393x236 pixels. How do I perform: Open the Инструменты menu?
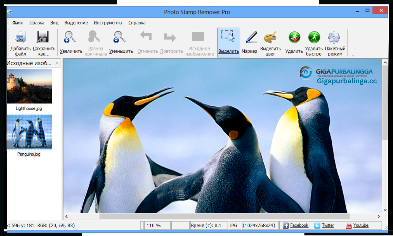tap(108, 23)
